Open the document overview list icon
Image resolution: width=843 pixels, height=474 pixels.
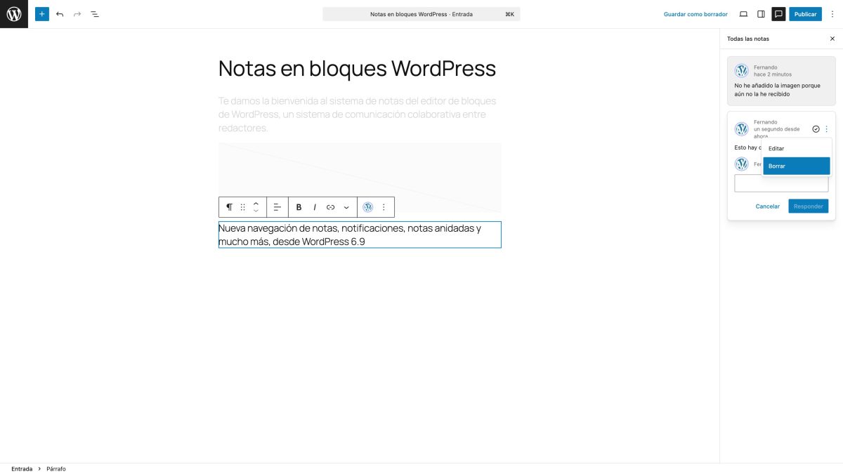(94, 13)
